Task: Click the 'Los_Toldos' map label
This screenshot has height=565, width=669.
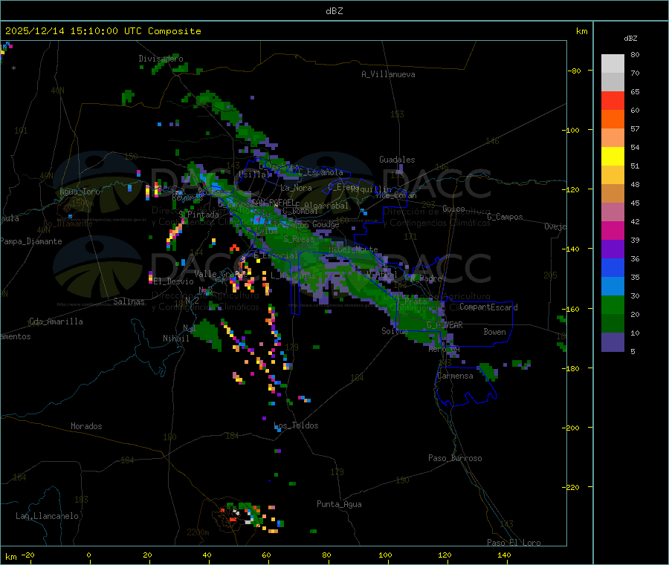Action: coord(296,425)
